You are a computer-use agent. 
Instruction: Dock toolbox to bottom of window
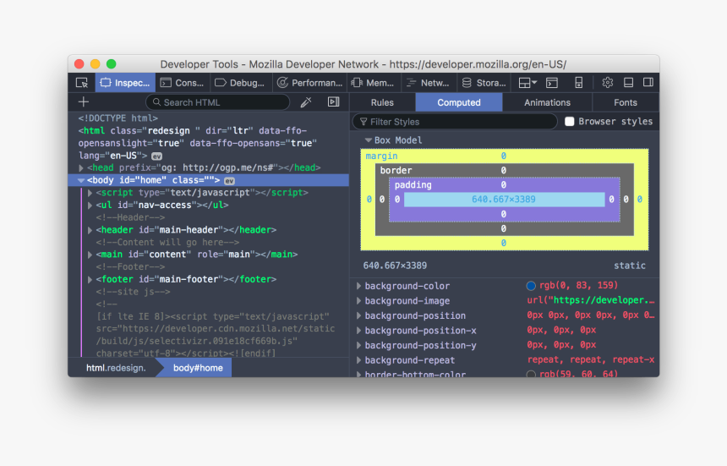(x=628, y=83)
